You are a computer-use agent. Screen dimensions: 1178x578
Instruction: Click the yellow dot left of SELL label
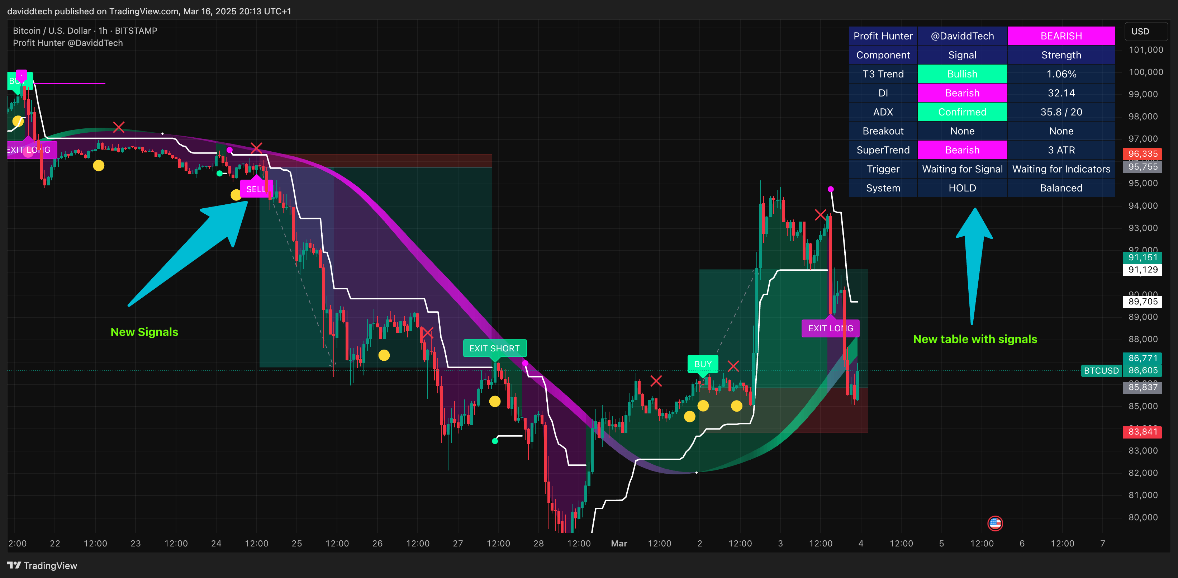(x=236, y=195)
